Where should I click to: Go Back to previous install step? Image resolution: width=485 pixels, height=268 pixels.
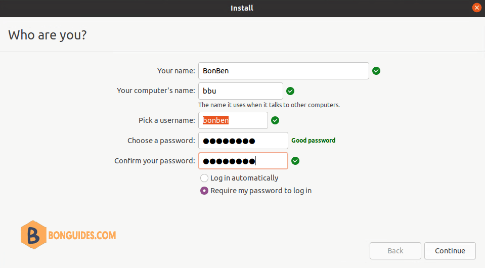pyautogui.click(x=395, y=251)
